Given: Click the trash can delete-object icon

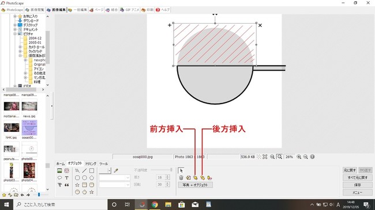Looking at the screenshot, I should (x=181, y=178).
